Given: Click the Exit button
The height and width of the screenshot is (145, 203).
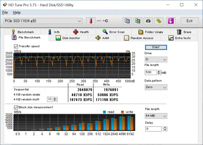Looking at the screenshot, I should [189, 21].
